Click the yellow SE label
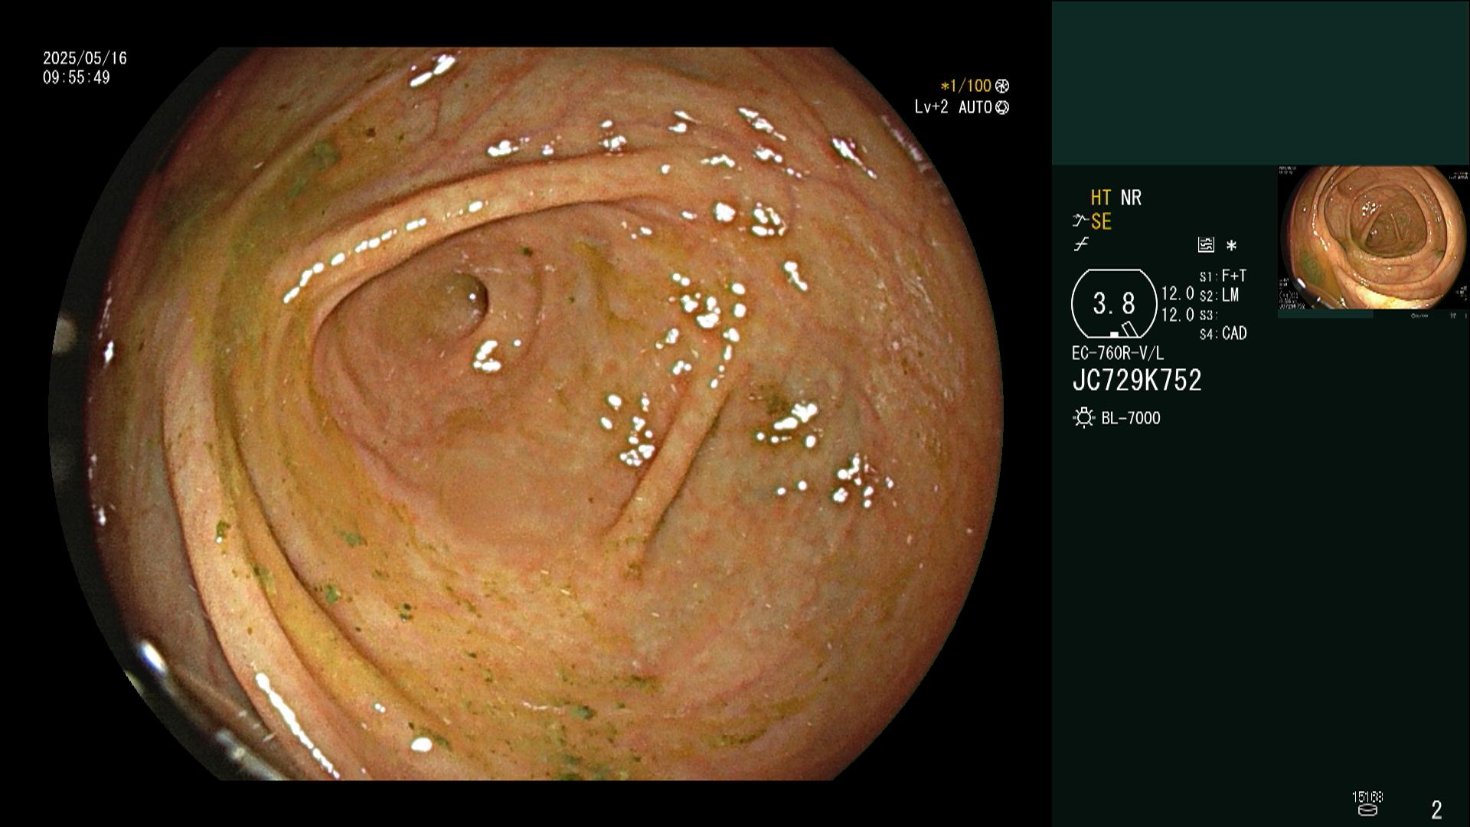Screen dimensions: 1470x827 click(1101, 222)
